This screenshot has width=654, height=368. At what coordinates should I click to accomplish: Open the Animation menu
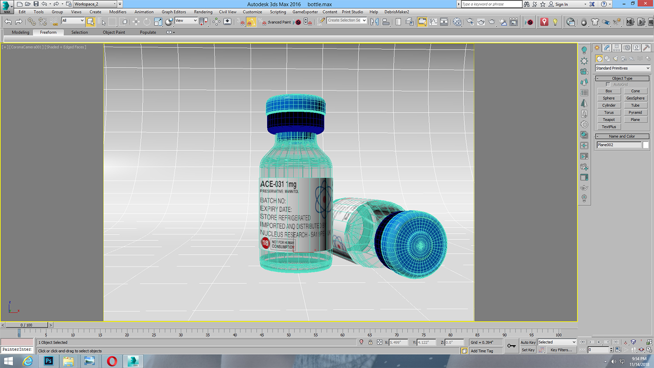(x=144, y=12)
